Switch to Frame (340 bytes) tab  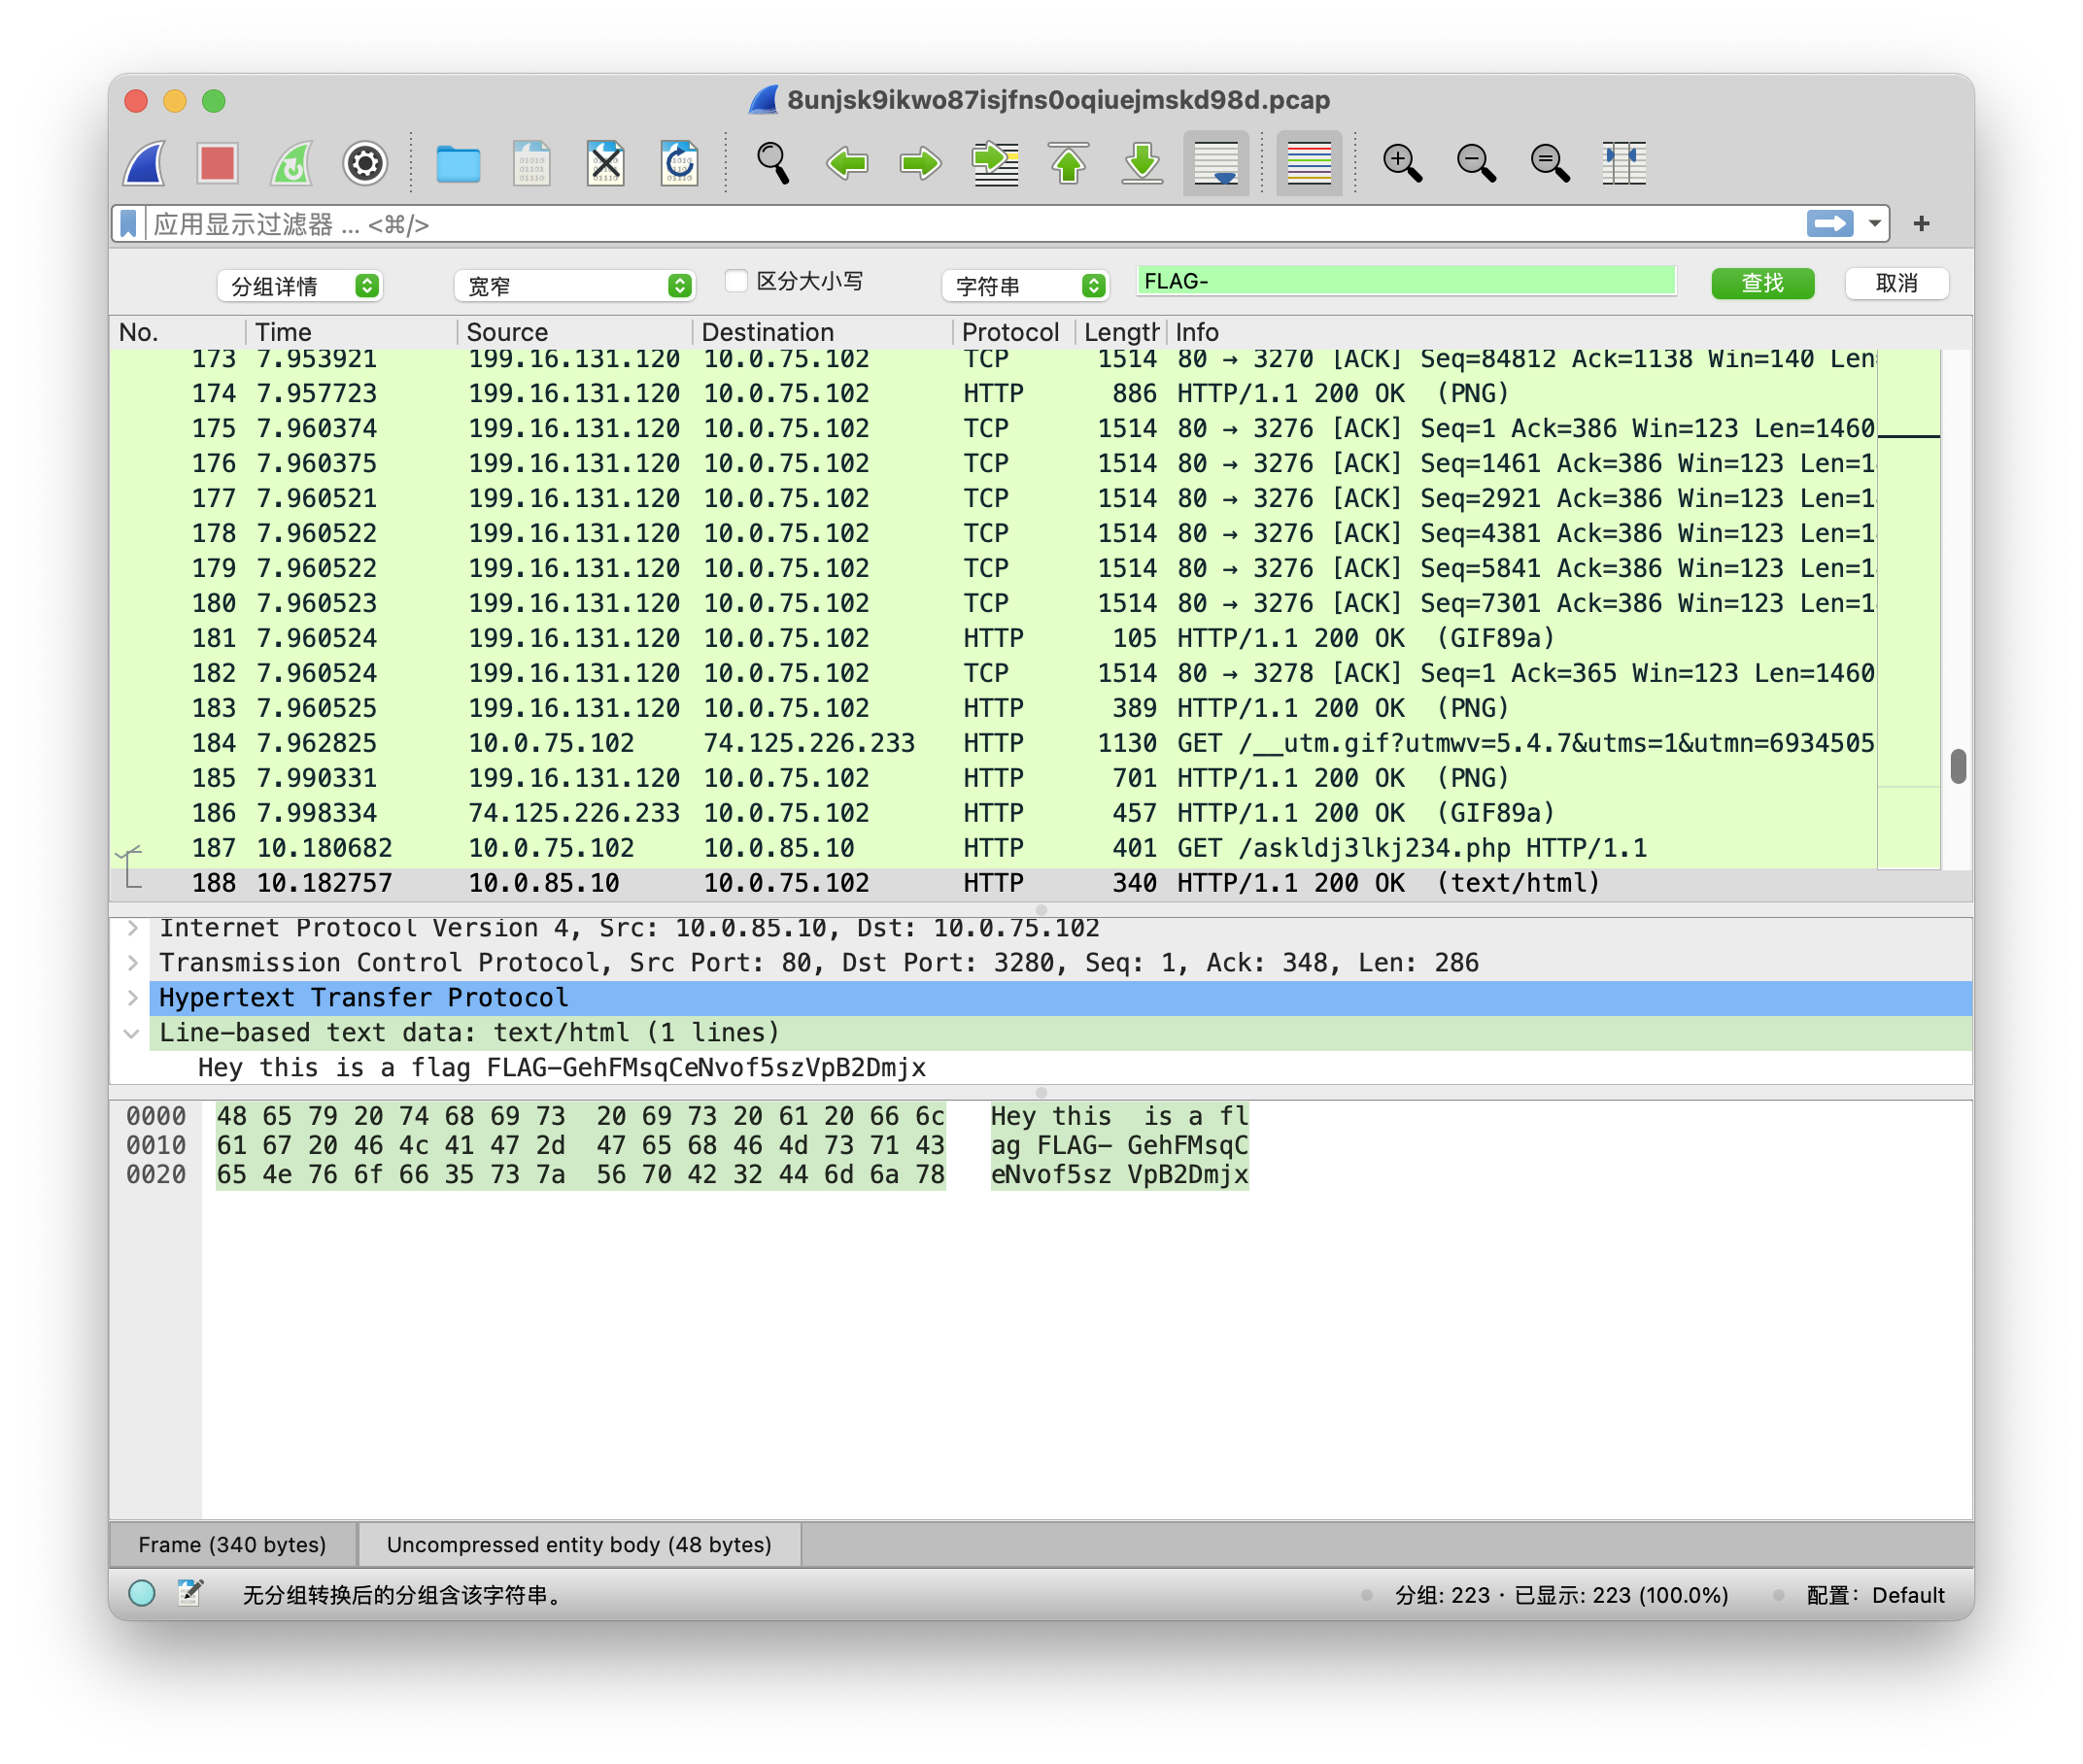(232, 1544)
